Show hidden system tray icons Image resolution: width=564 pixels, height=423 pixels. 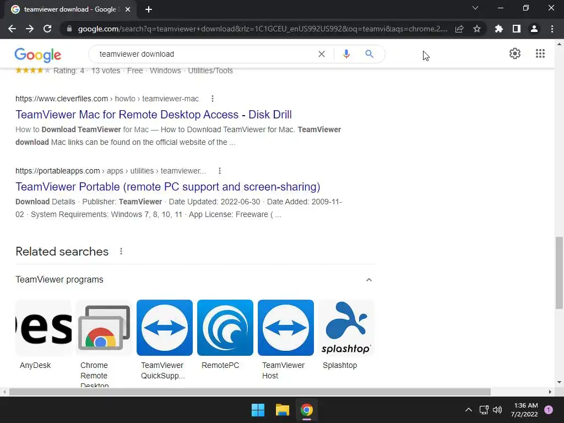(469, 410)
